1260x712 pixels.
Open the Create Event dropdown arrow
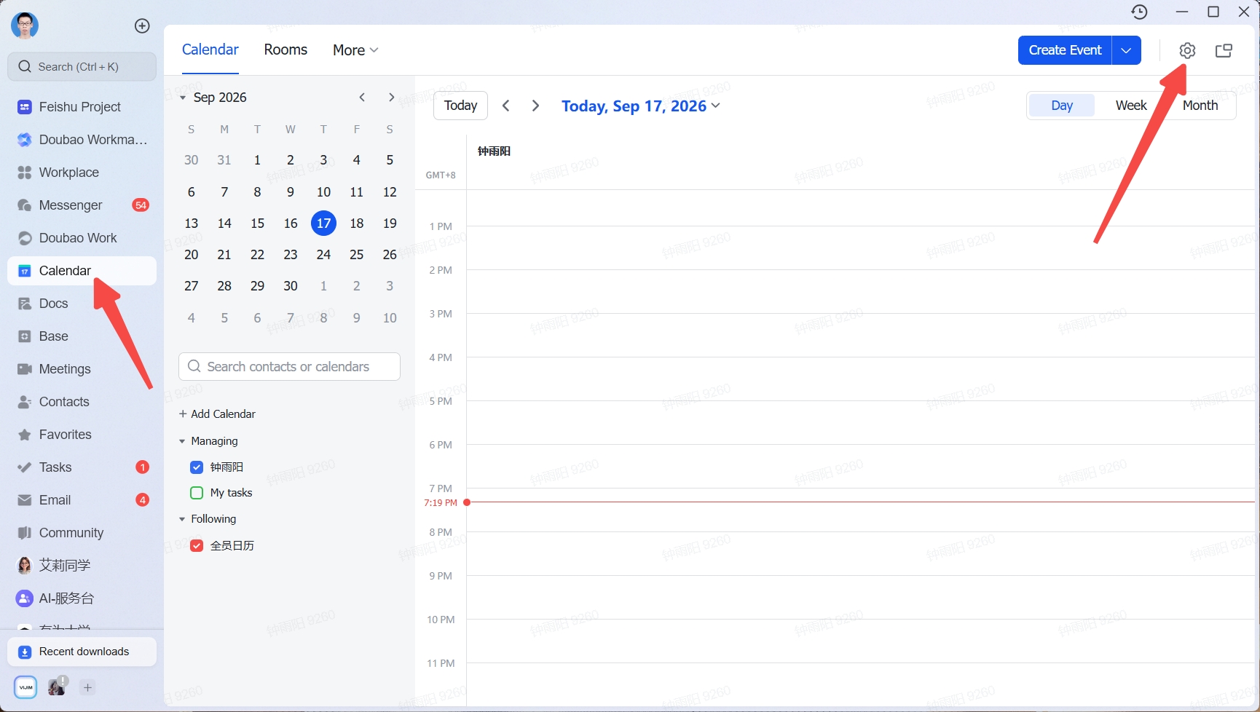coord(1126,50)
